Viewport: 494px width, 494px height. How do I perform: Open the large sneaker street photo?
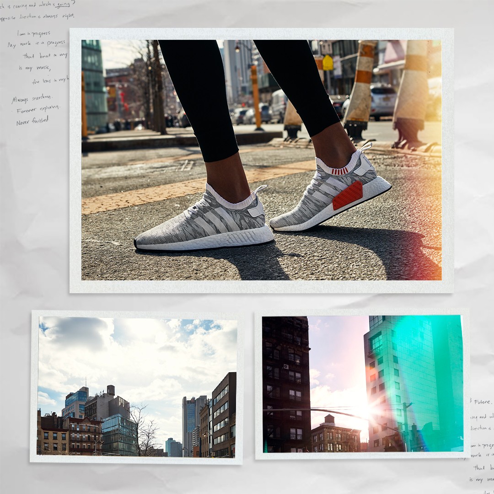point(262,160)
